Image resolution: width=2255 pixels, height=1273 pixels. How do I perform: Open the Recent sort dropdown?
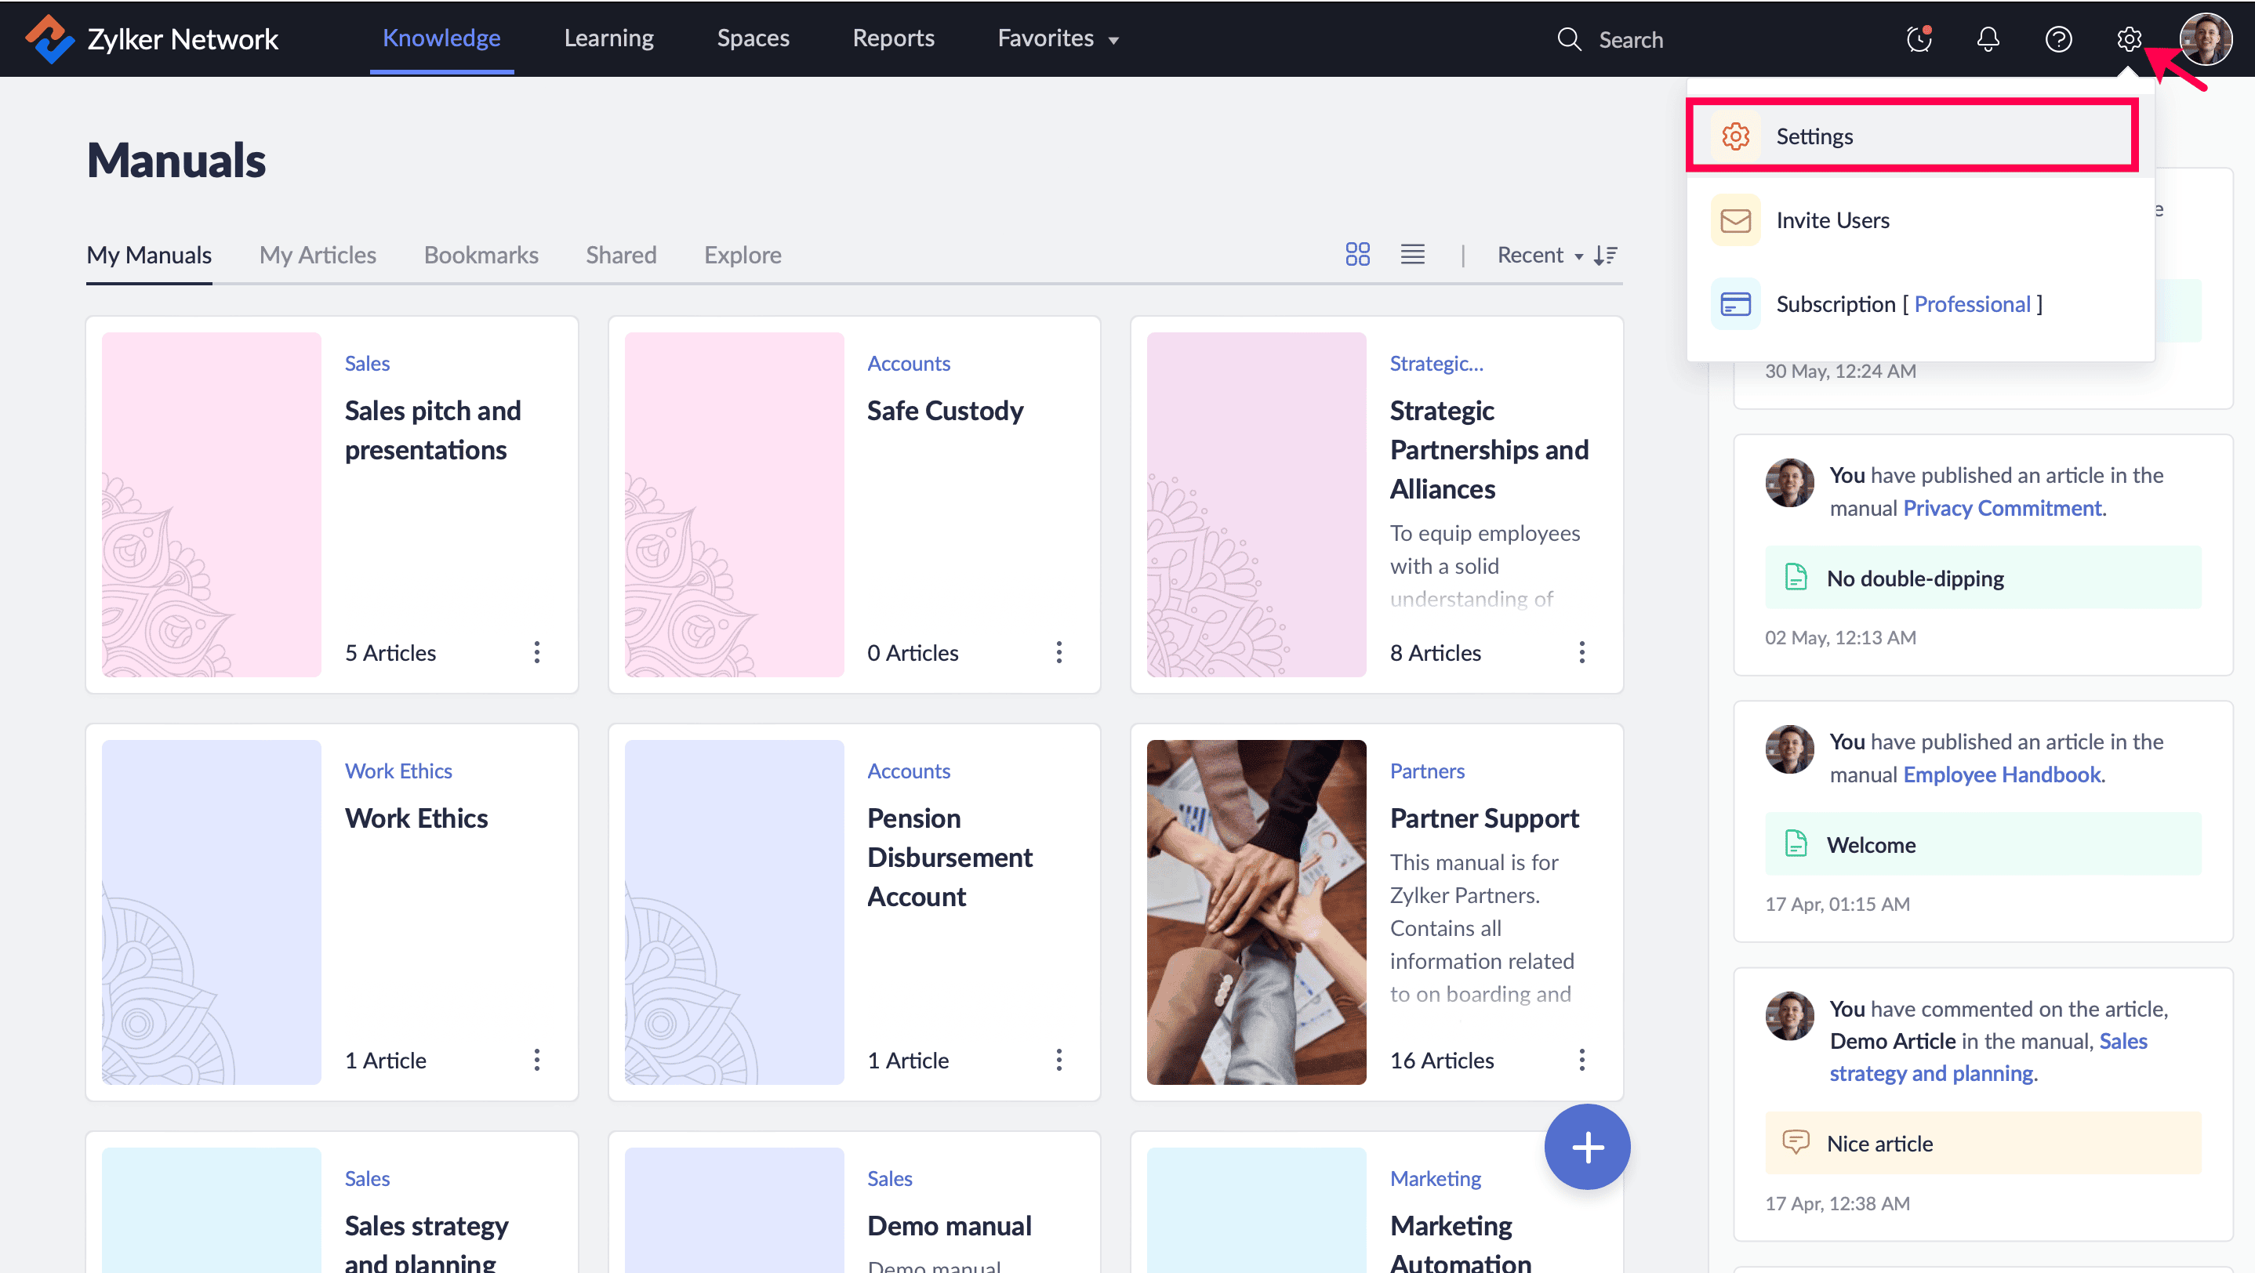pos(1539,255)
